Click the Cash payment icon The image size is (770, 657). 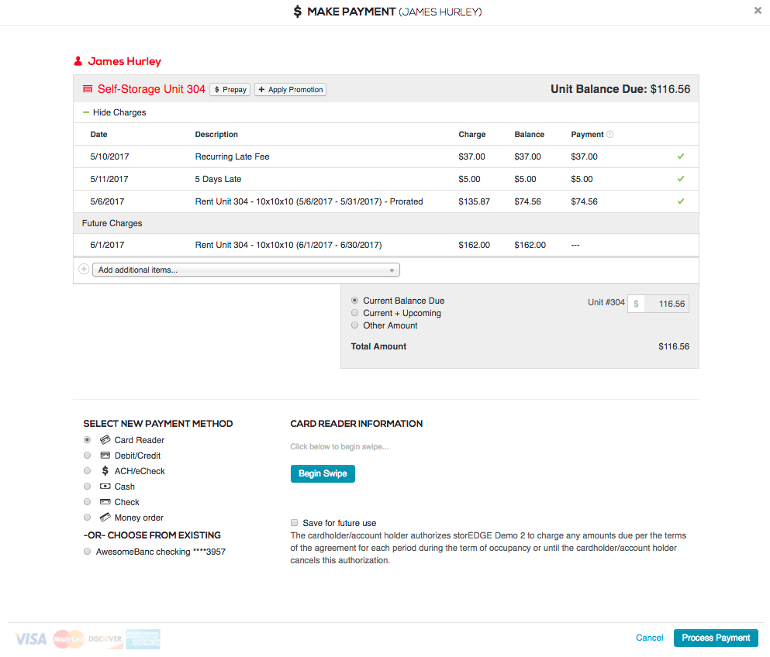(105, 486)
